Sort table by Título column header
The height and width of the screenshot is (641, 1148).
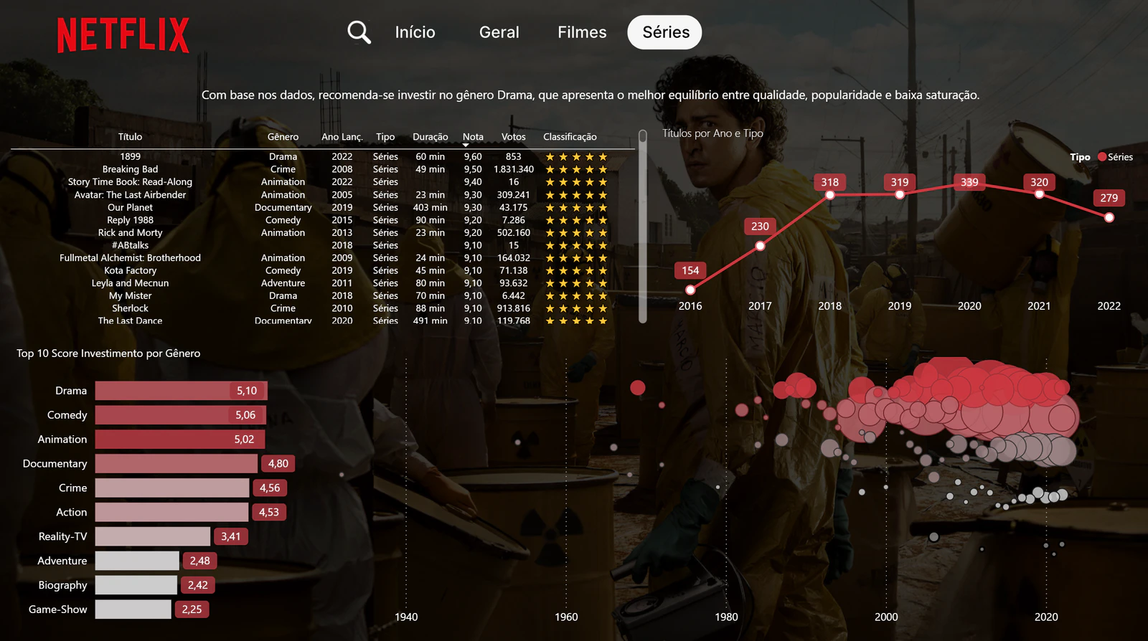tap(130, 137)
